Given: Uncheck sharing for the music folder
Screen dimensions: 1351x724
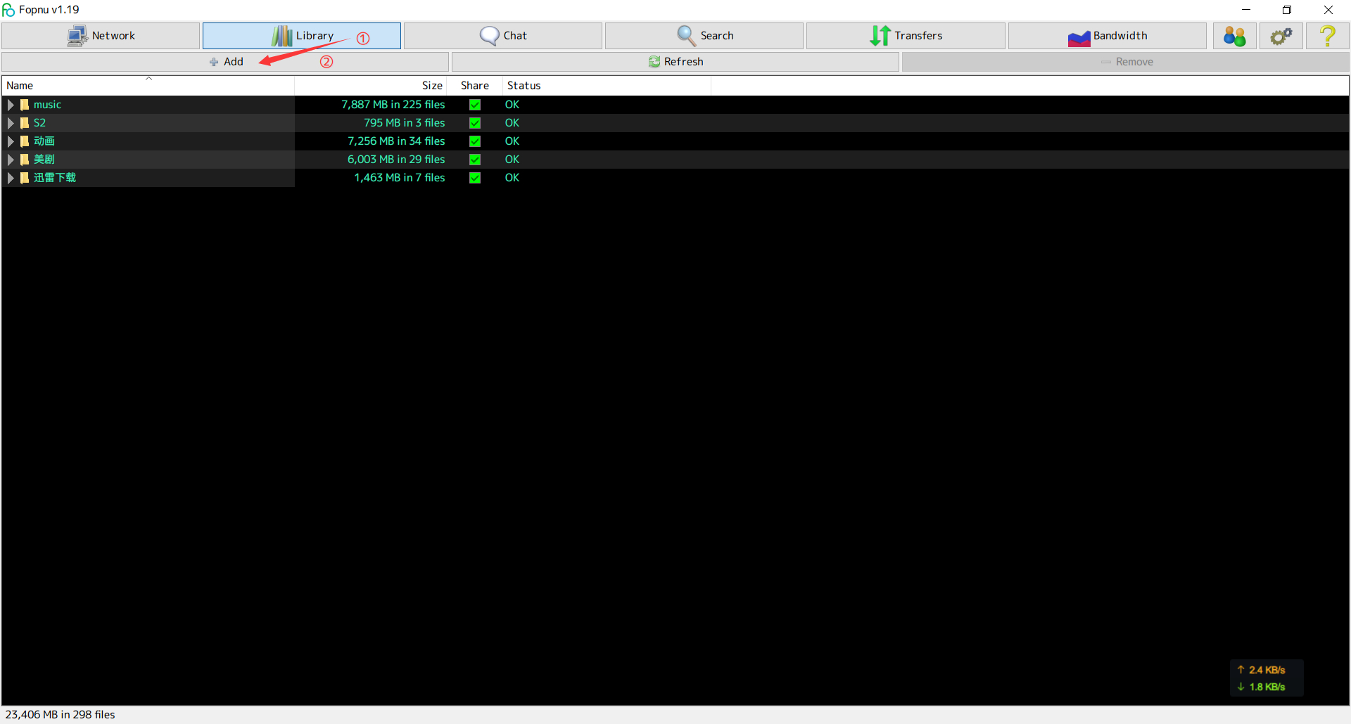Looking at the screenshot, I should 475,105.
